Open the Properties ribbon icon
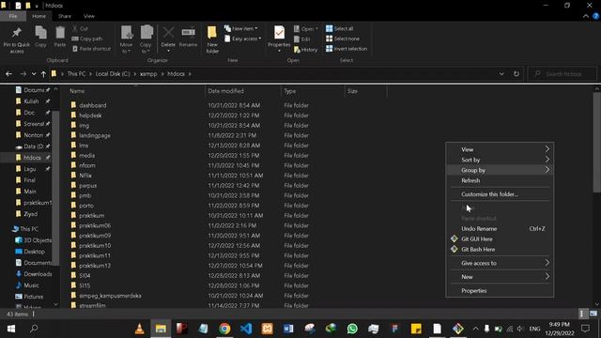Viewport: 601px width, 338px height. (279, 39)
